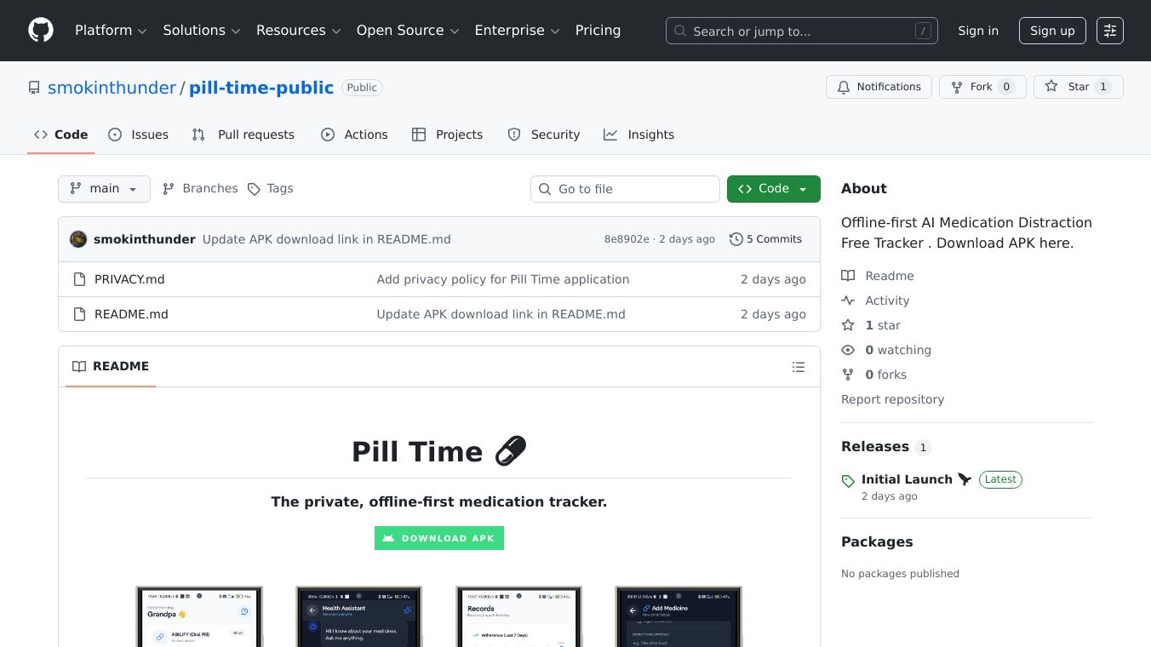
Task: Expand the Solutions menu
Action: point(202,31)
